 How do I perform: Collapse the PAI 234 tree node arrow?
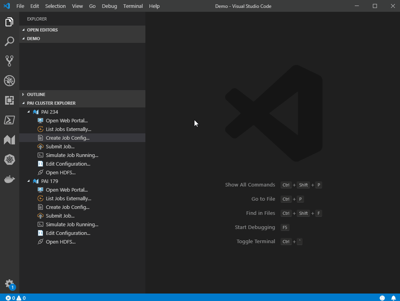28,112
